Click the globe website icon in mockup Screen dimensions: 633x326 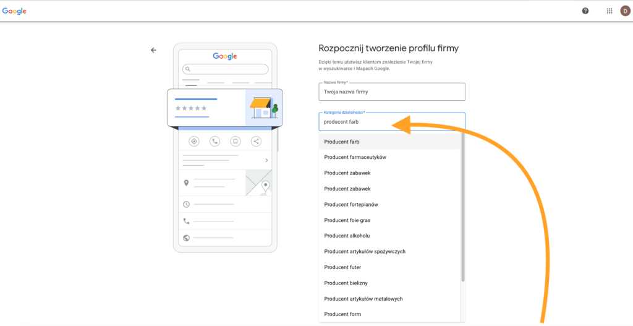(186, 238)
